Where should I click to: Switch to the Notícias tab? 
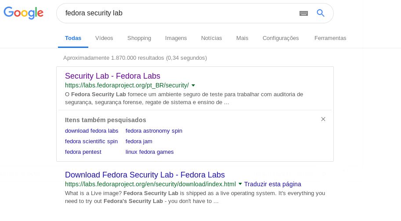[x=212, y=38]
